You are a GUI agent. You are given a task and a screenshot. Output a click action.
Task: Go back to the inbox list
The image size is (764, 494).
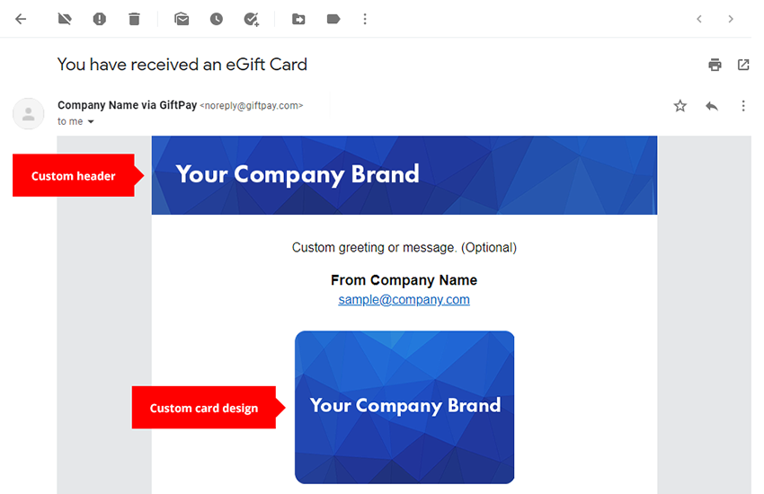[21, 19]
